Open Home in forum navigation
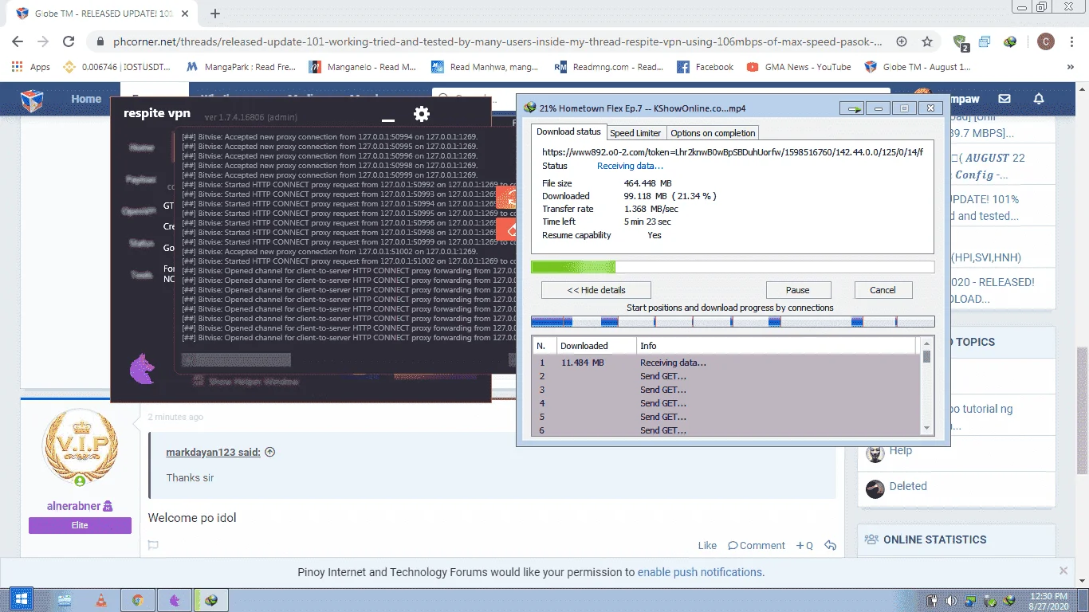The image size is (1089, 612). pos(86,99)
